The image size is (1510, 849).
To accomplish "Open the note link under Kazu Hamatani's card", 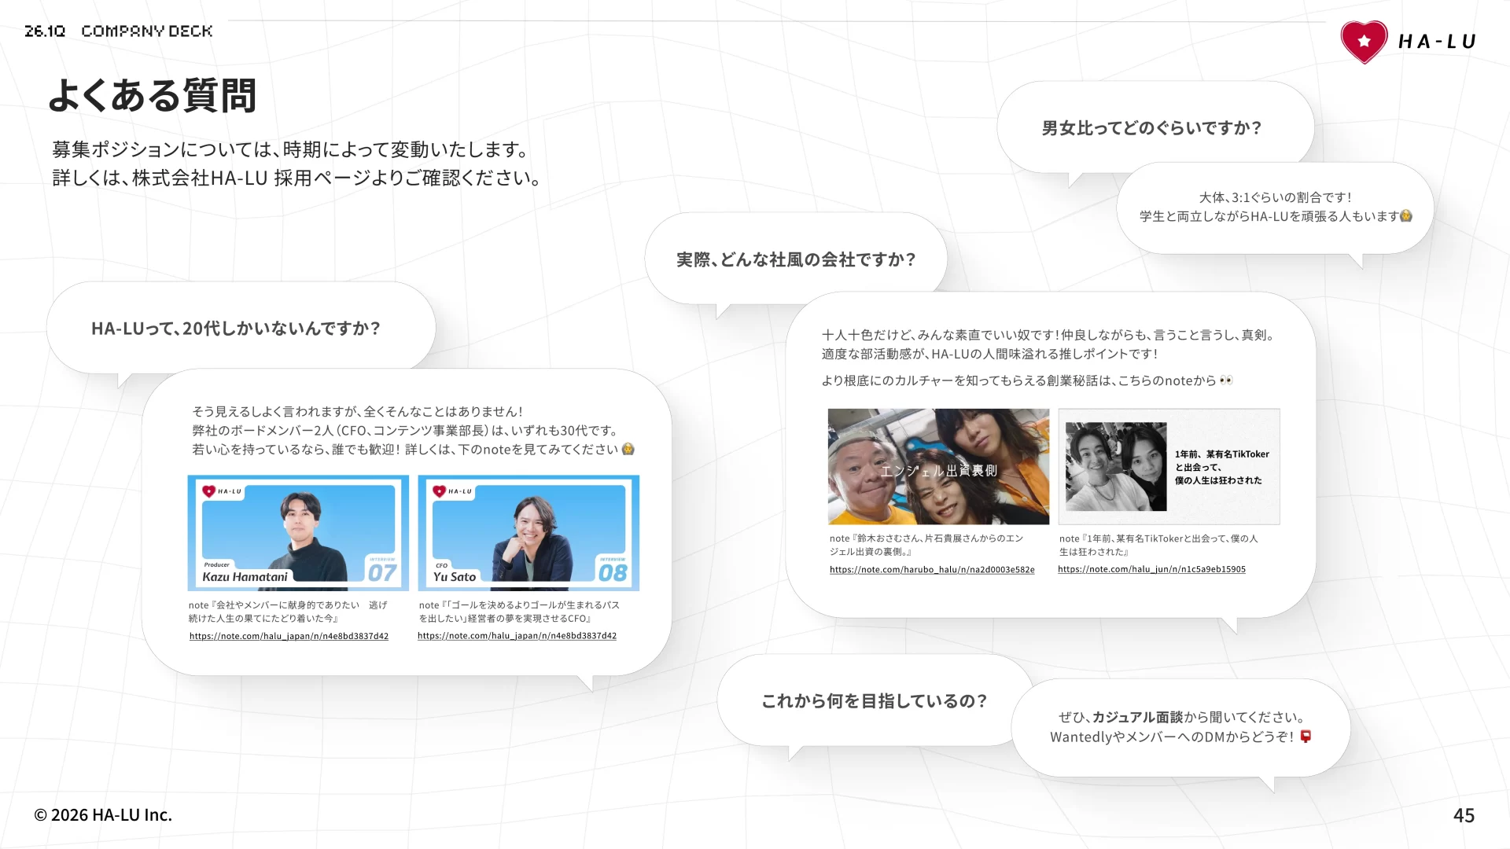I will tap(289, 635).
